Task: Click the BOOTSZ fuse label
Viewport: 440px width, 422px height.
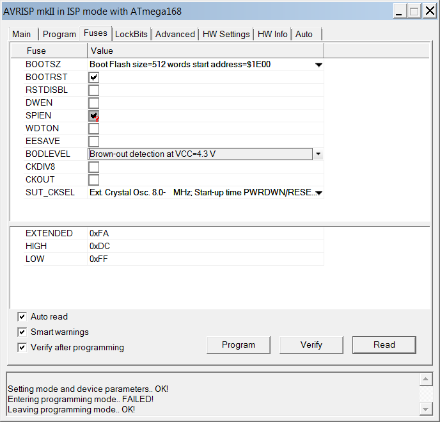Action: click(x=43, y=64)
